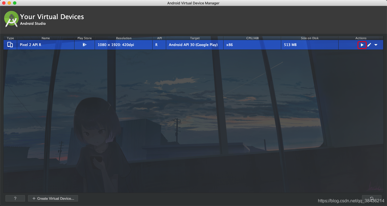Click the Actions column header
The width and height of the screenshot is (387, 206).
pos(361,38)
